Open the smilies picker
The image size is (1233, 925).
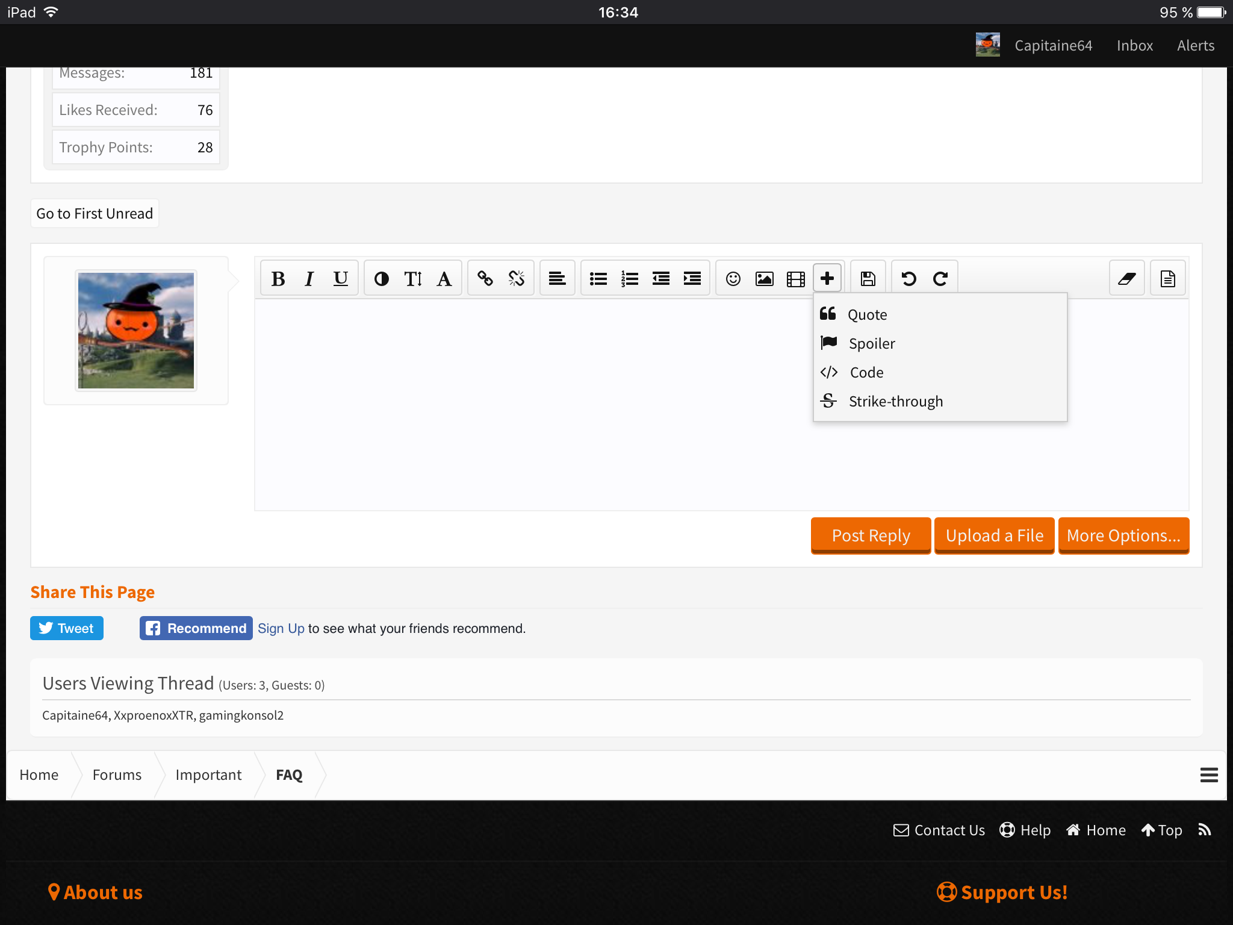click(x=733, y=279)
